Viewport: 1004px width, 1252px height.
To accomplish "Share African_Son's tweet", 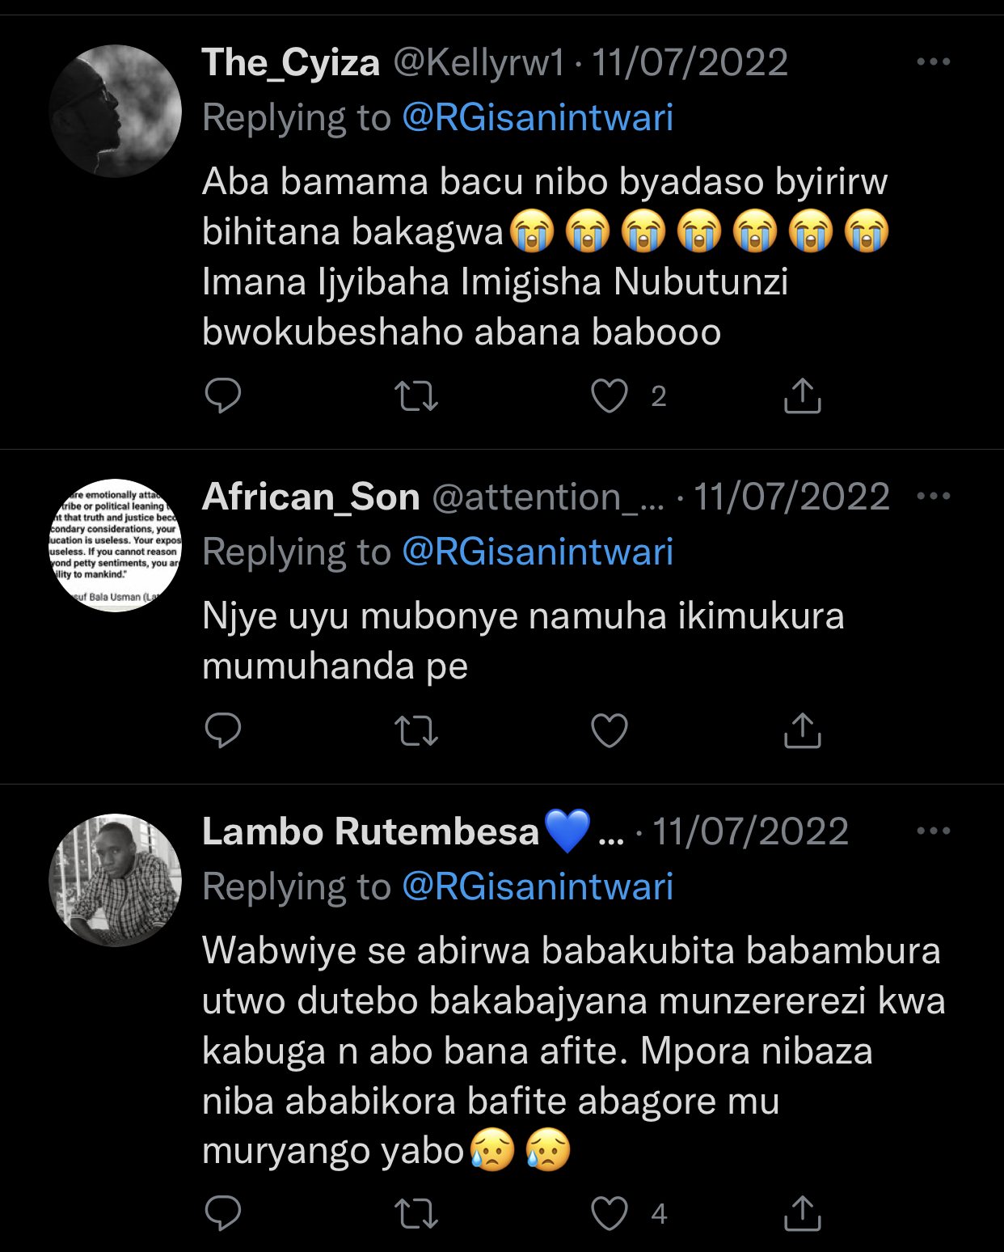I will click(x=802, y=730).
